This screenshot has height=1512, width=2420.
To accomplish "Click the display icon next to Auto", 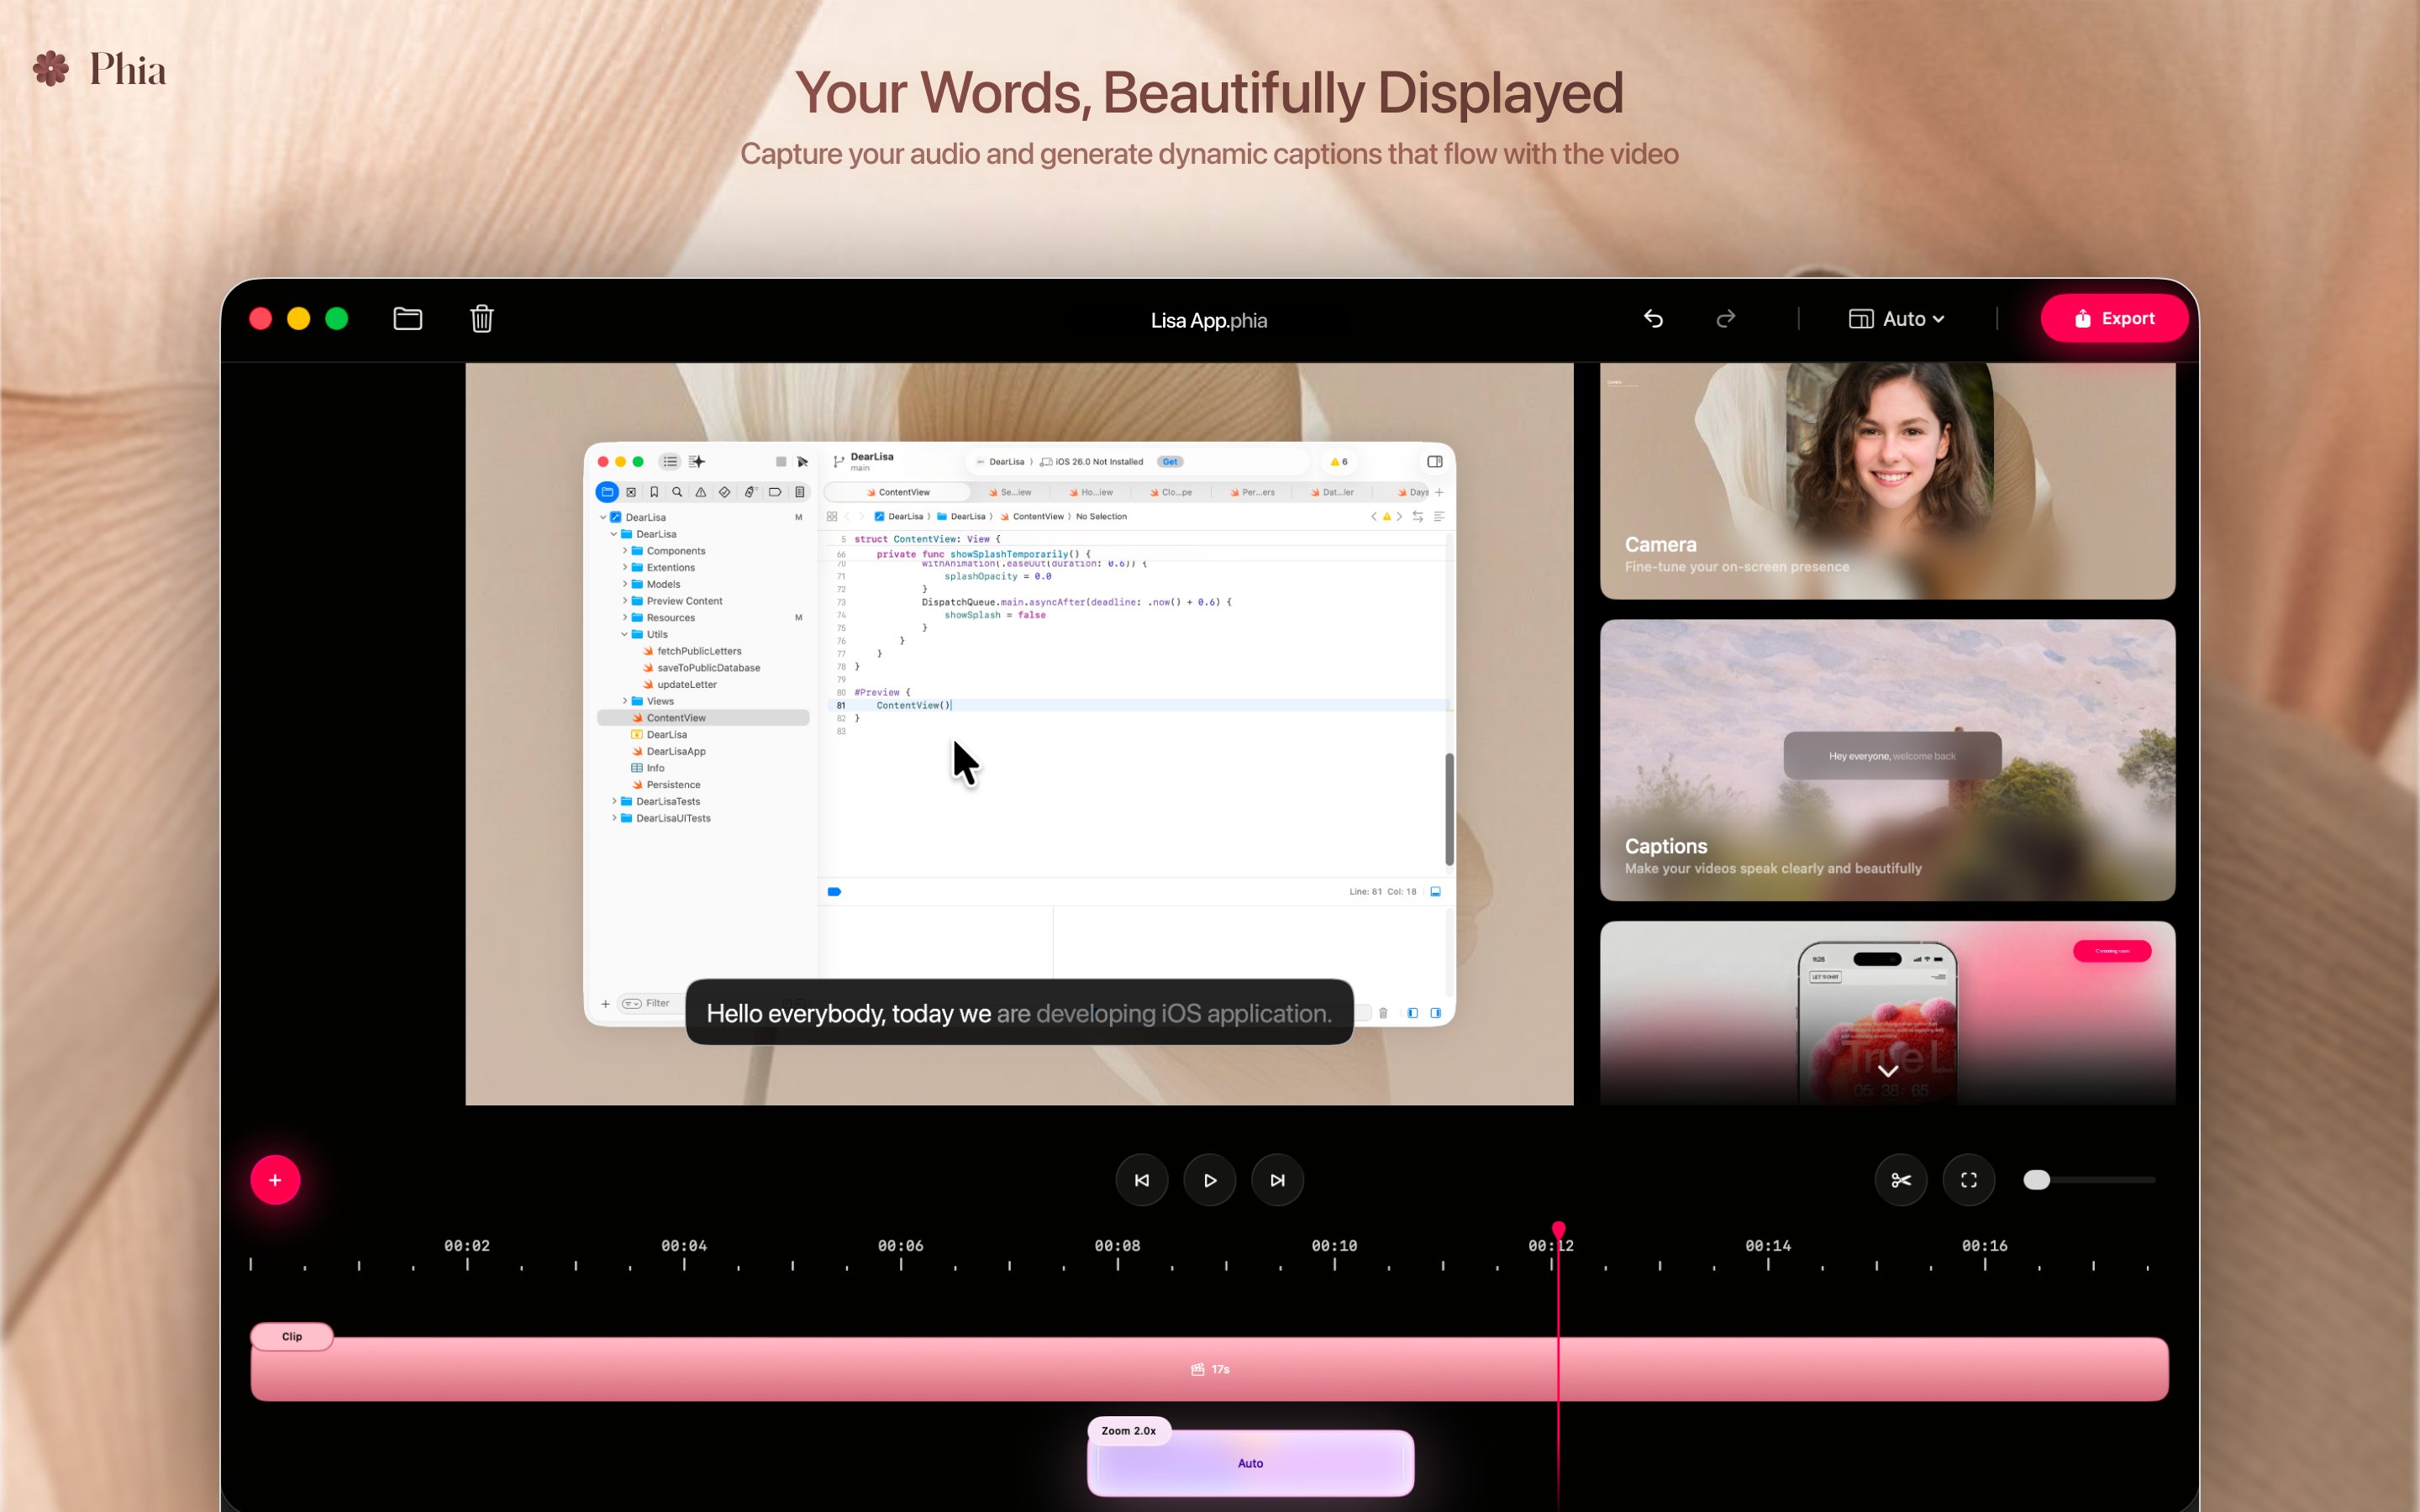I will click(1861, 318).
